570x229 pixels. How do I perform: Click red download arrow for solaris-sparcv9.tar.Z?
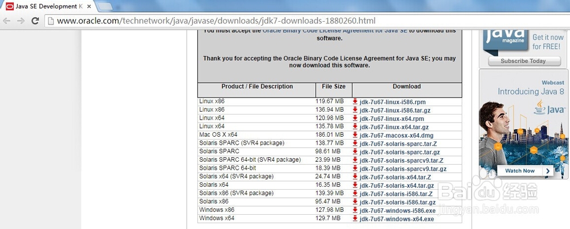[355, 160]
